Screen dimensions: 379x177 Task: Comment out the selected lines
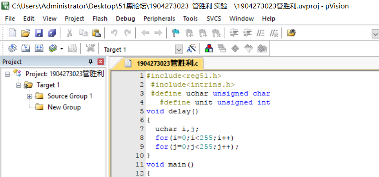[x=261, y=33]
